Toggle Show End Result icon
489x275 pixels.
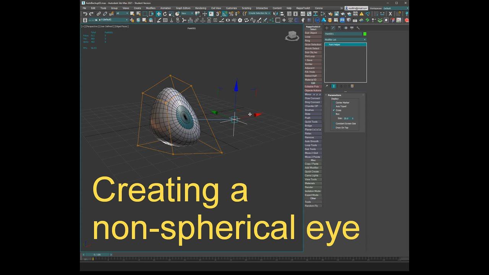(x=334, y=86)
